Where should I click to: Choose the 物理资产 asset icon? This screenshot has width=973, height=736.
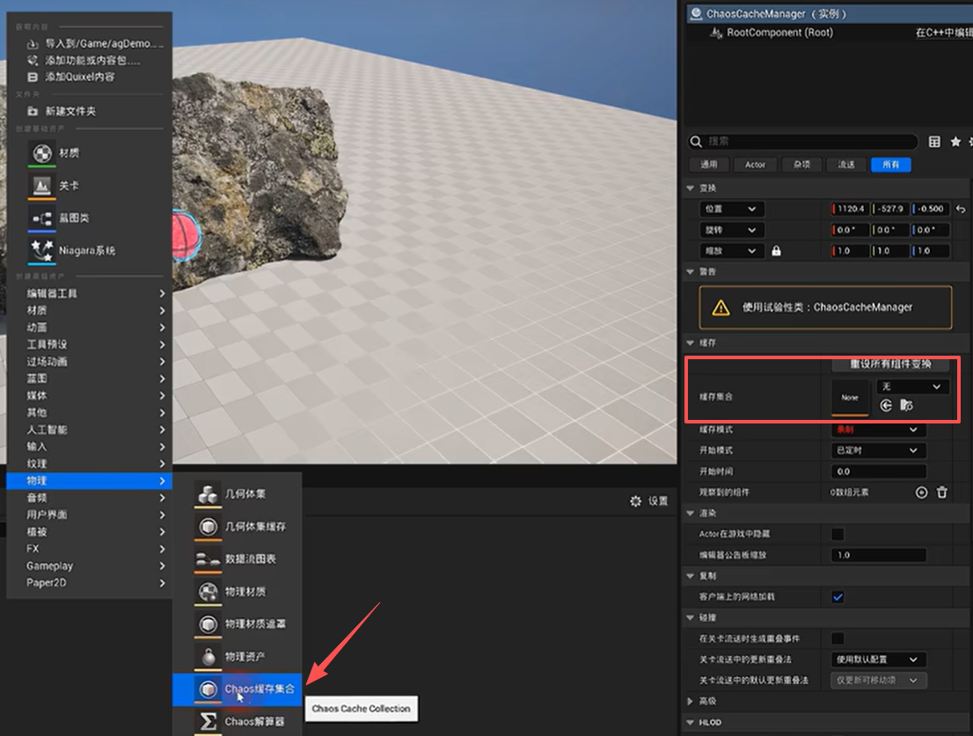click(208, 657)
